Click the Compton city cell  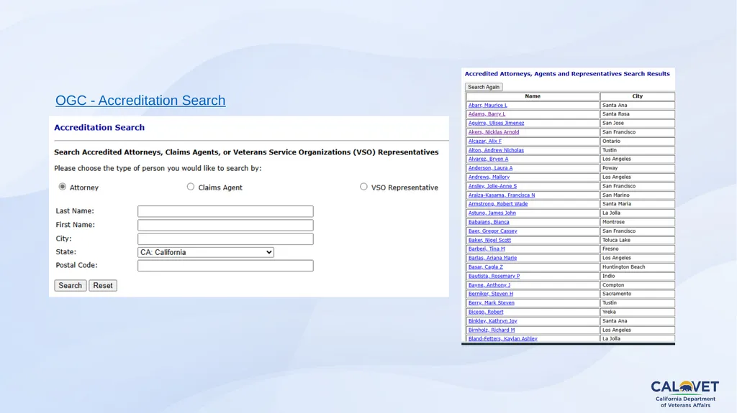tap(638, 285)
